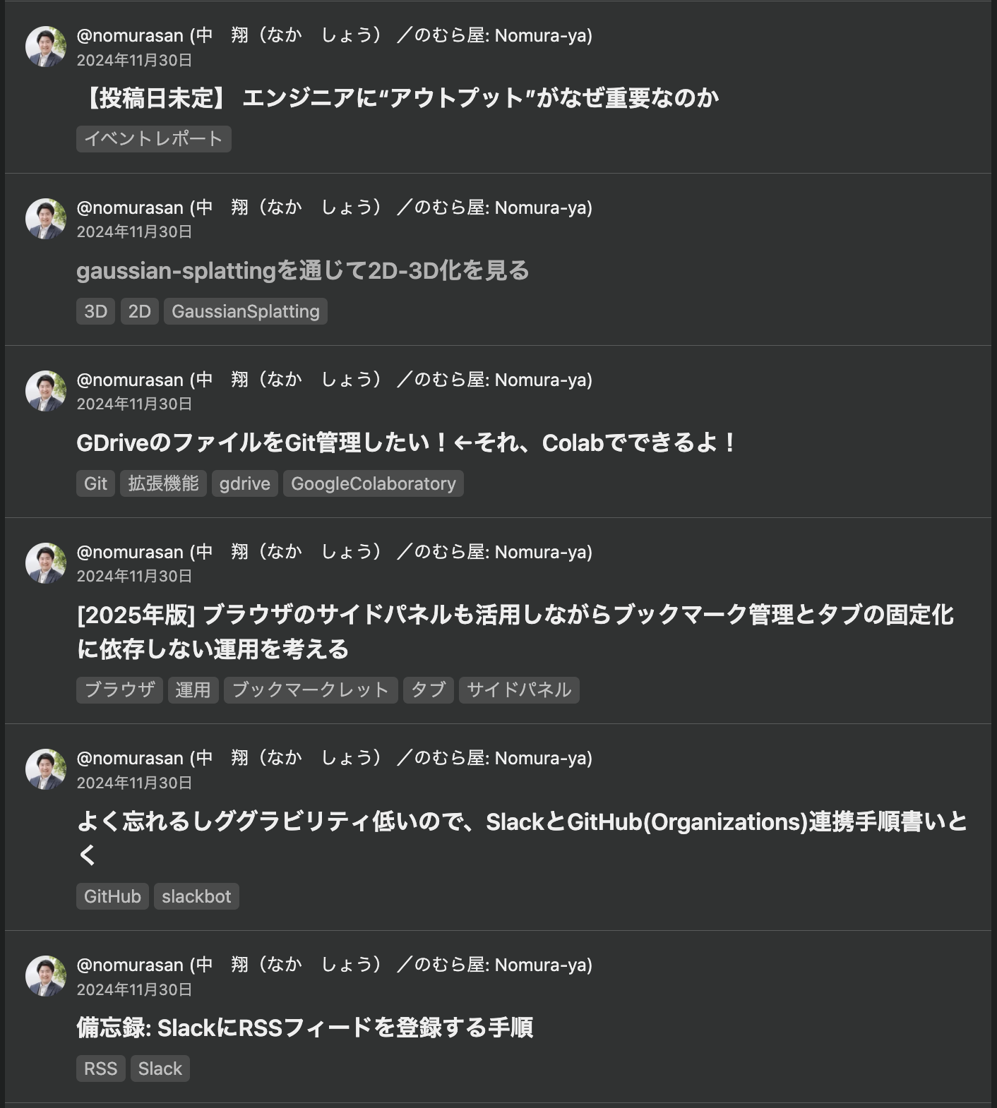Select the GaussianSplatting tag
Image resolution: width=997 pixels, height=1108 pixels.
pyautogui.click(x=245, y=311)
